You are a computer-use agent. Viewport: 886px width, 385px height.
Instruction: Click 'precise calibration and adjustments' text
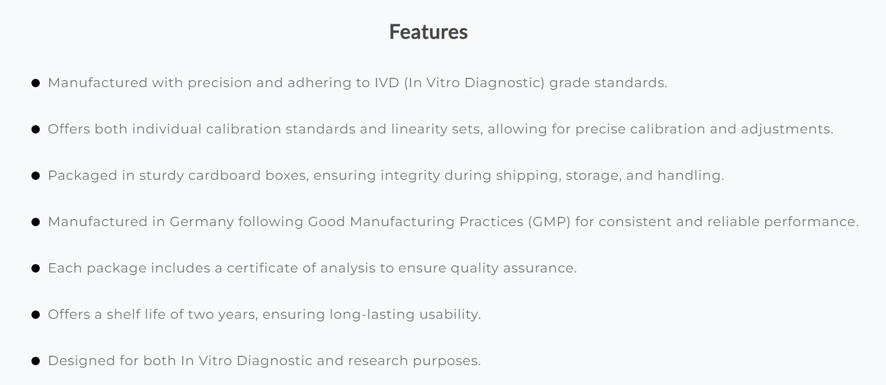pyautogui.click(x=703, y=129)
